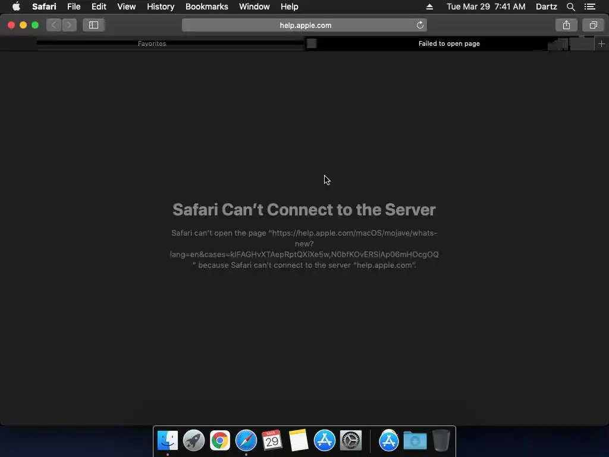Go forward with the forward arrow button
Screen dimensions: 609x457
(69, 25)
